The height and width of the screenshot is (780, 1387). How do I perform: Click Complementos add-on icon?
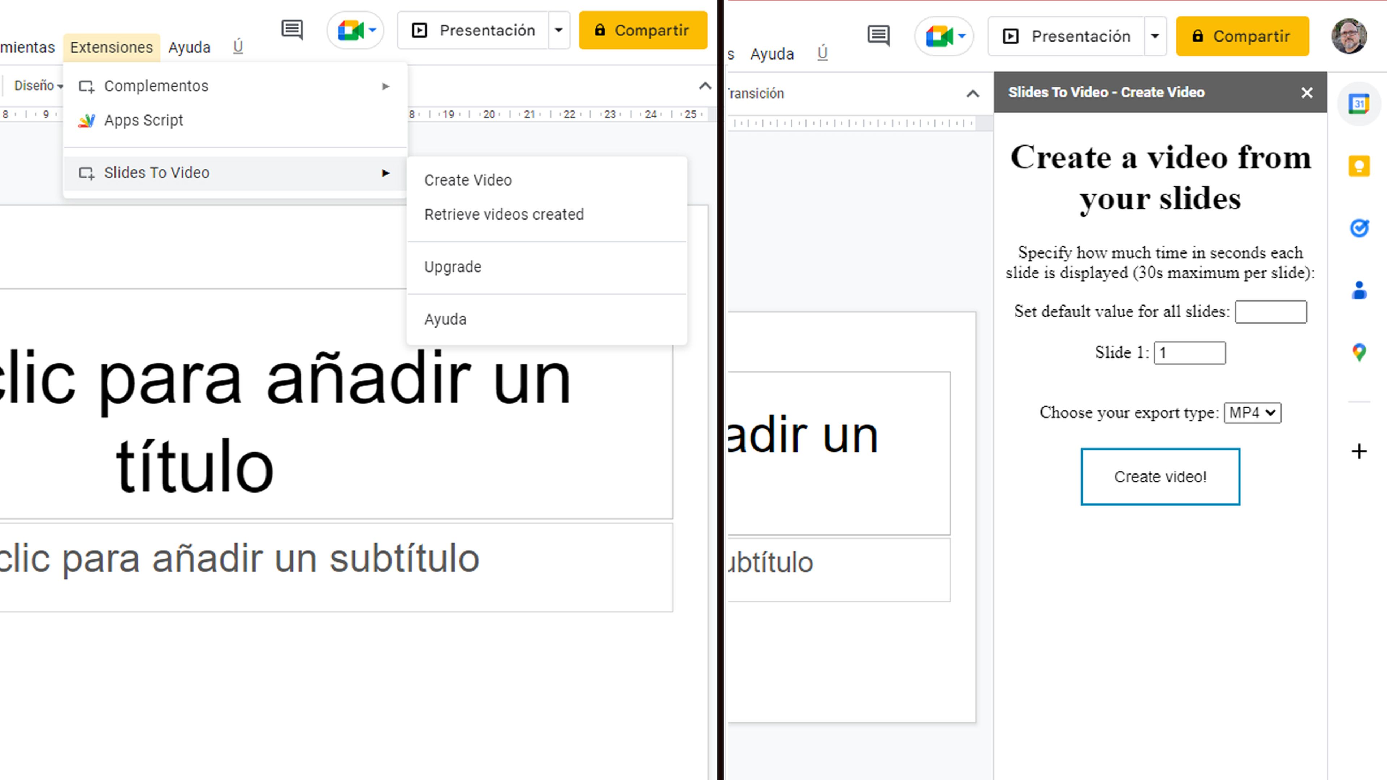87,86
